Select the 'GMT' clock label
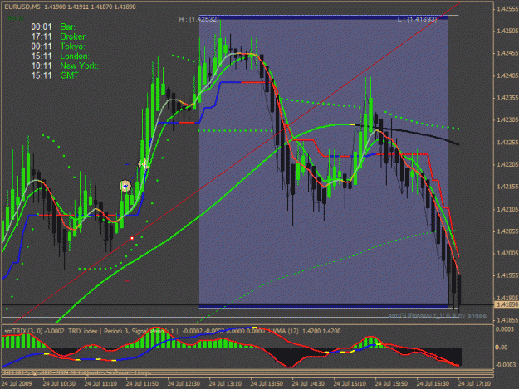Screen dimensions: 519x389 [69, 75]
